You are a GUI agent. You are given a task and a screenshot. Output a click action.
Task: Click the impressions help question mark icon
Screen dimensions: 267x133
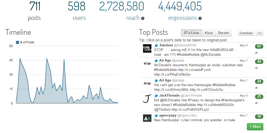click(x=200, y=18)
